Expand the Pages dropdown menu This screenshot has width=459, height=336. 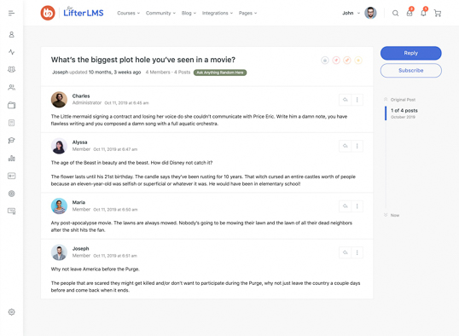[247, 13]
